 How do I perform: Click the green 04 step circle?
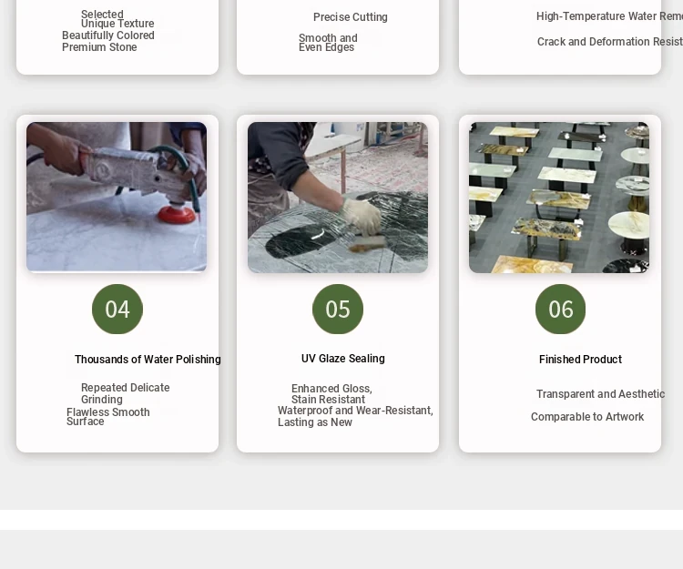pos(117,310)
